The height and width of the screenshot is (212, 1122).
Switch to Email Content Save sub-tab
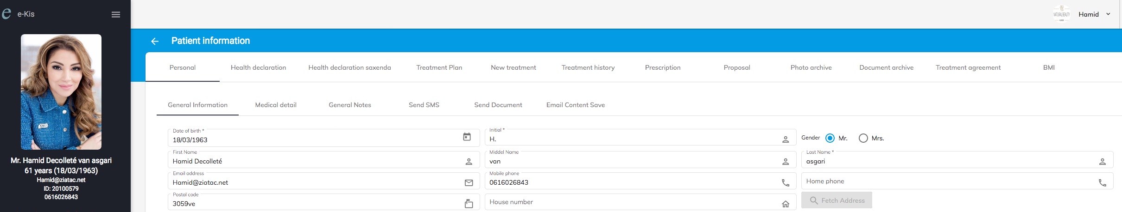tap(576, 105)
